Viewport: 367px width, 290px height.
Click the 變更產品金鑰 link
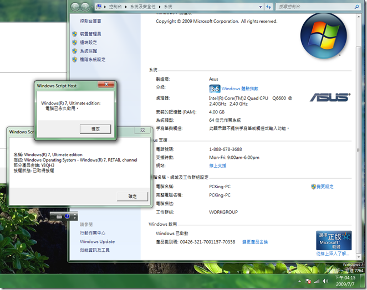tap(255, 242)
